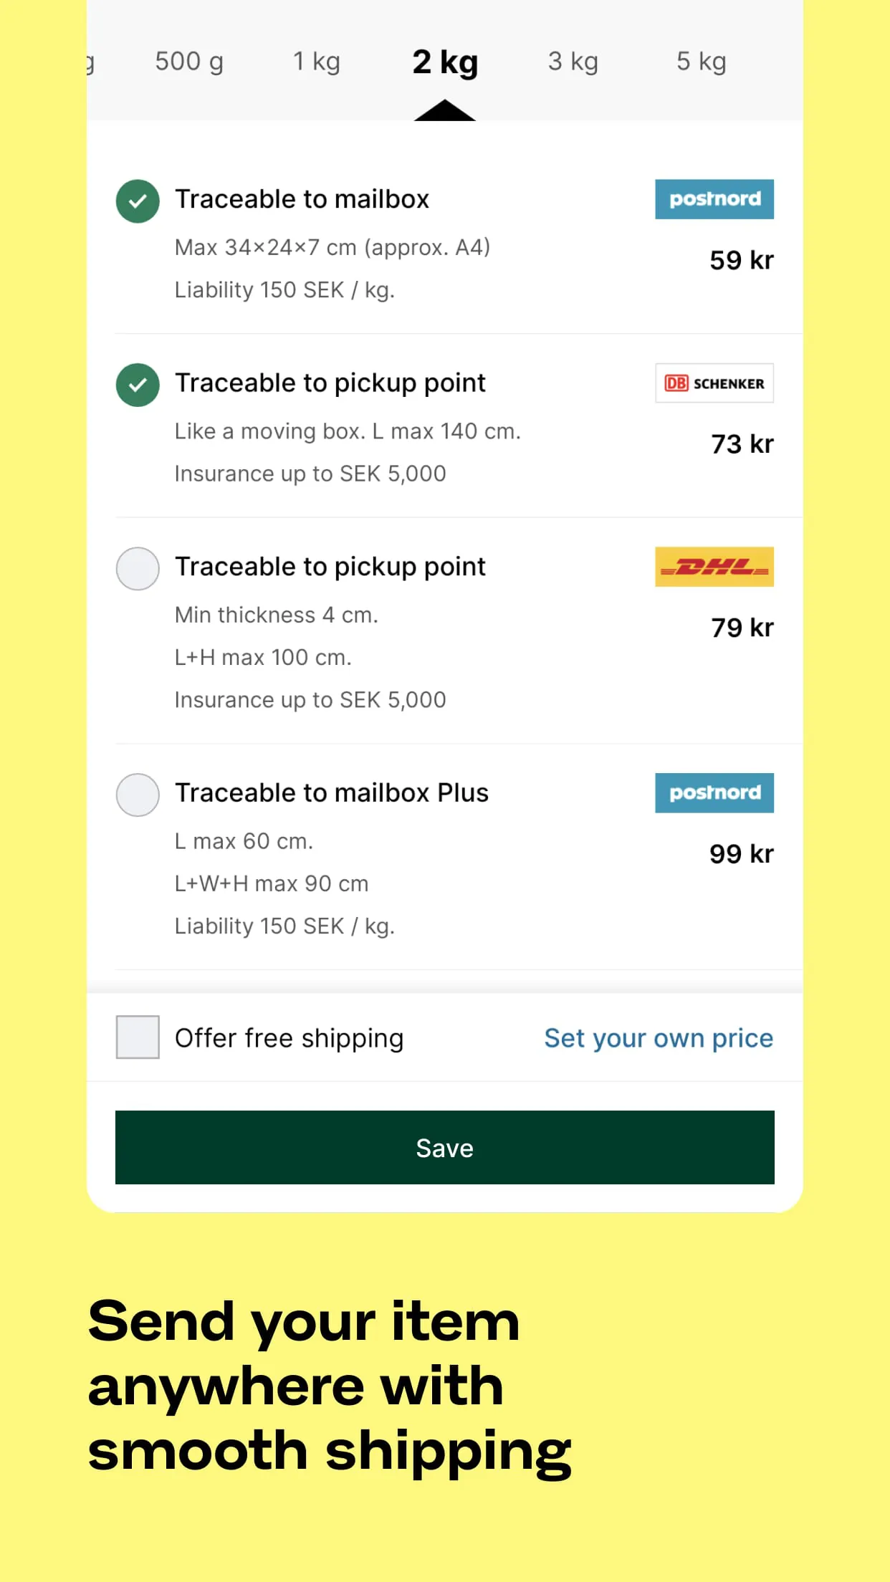Image resolution: width=890 pixels, height=1582 pixels.
Task: Open Set your own price
Action: pyautogui.click(x=658, y=1037)
